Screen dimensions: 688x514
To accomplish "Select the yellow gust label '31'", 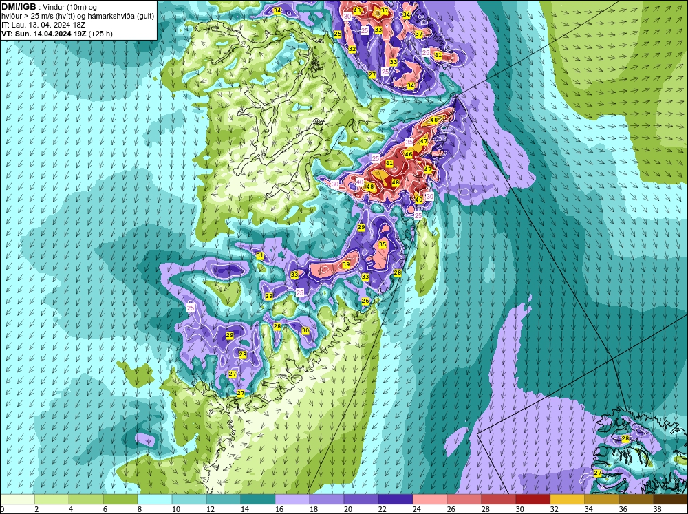I will [x=260, y=255].
